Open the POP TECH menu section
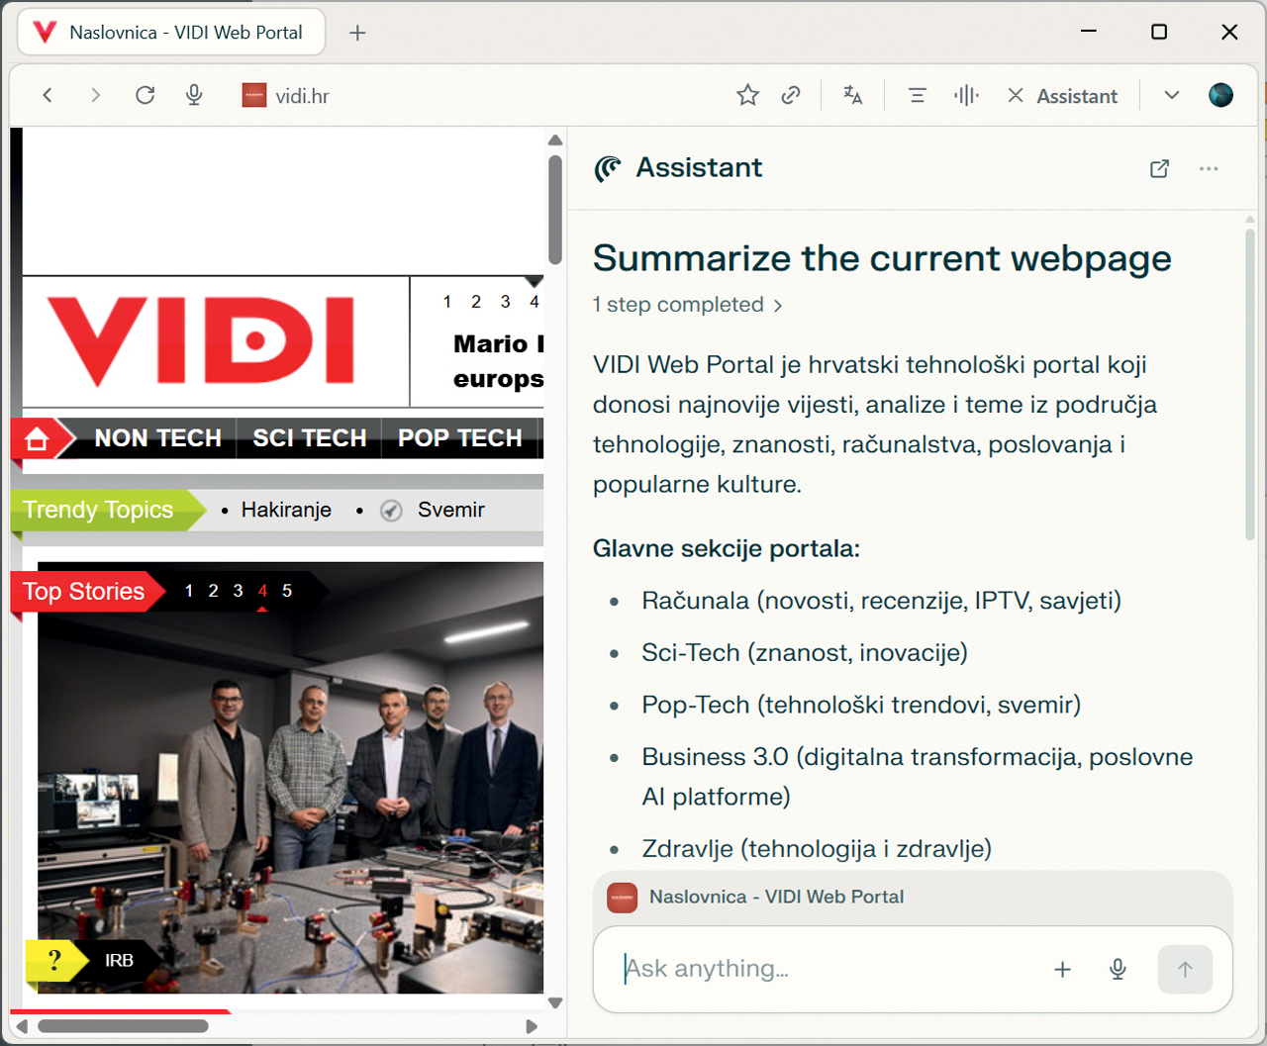 click(459, 438)
